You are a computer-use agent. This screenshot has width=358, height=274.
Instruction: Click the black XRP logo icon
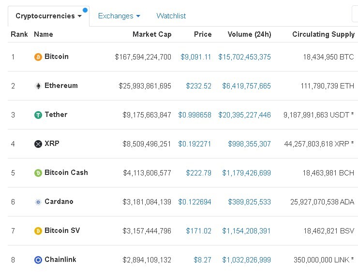(x=38, y=144)
